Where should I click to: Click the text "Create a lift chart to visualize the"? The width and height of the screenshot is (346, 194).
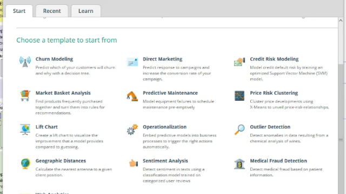pos(66,135)
